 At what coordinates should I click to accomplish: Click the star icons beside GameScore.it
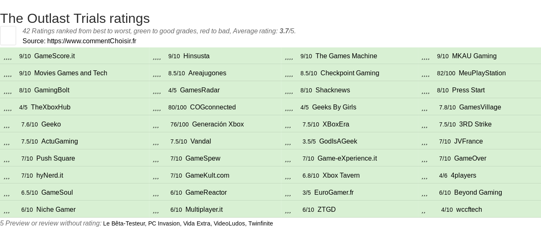[x=8, y=57]
